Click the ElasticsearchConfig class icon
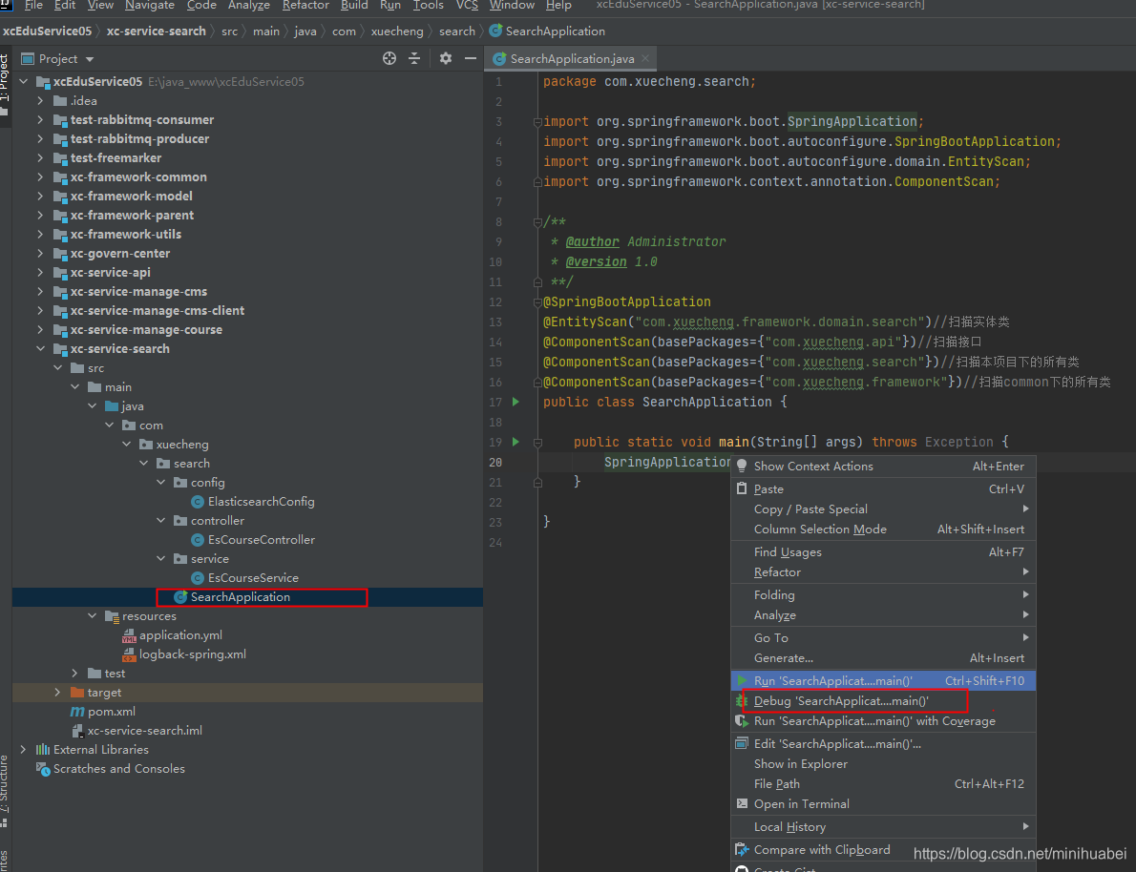Viewport: 1136px width, 872px height. coord(197,501)
